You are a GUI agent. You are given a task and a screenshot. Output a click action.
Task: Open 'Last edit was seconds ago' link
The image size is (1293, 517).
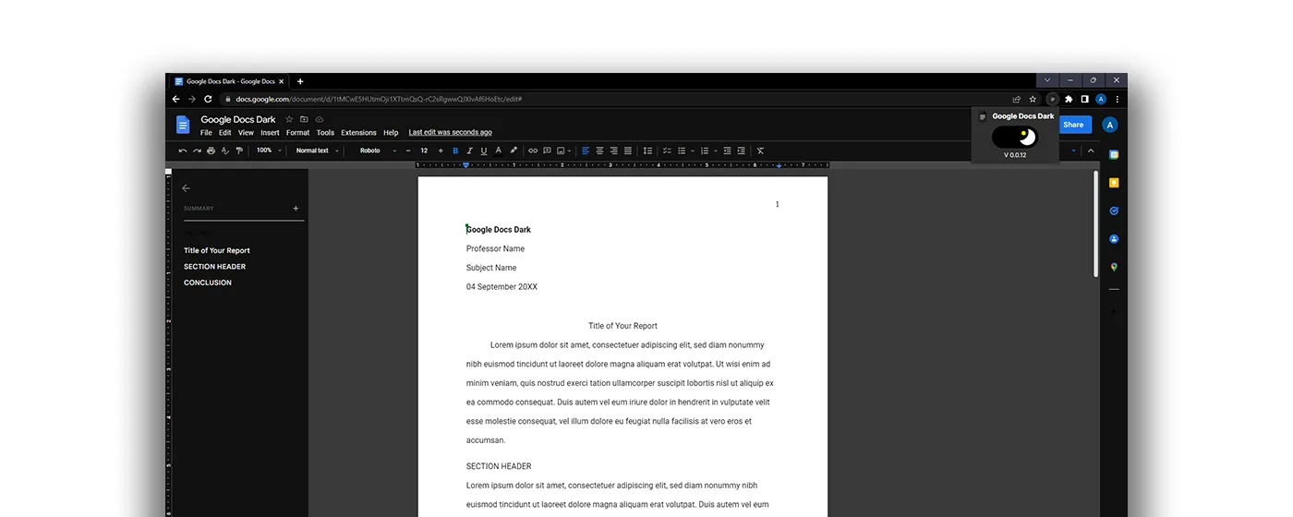[451, 132]
